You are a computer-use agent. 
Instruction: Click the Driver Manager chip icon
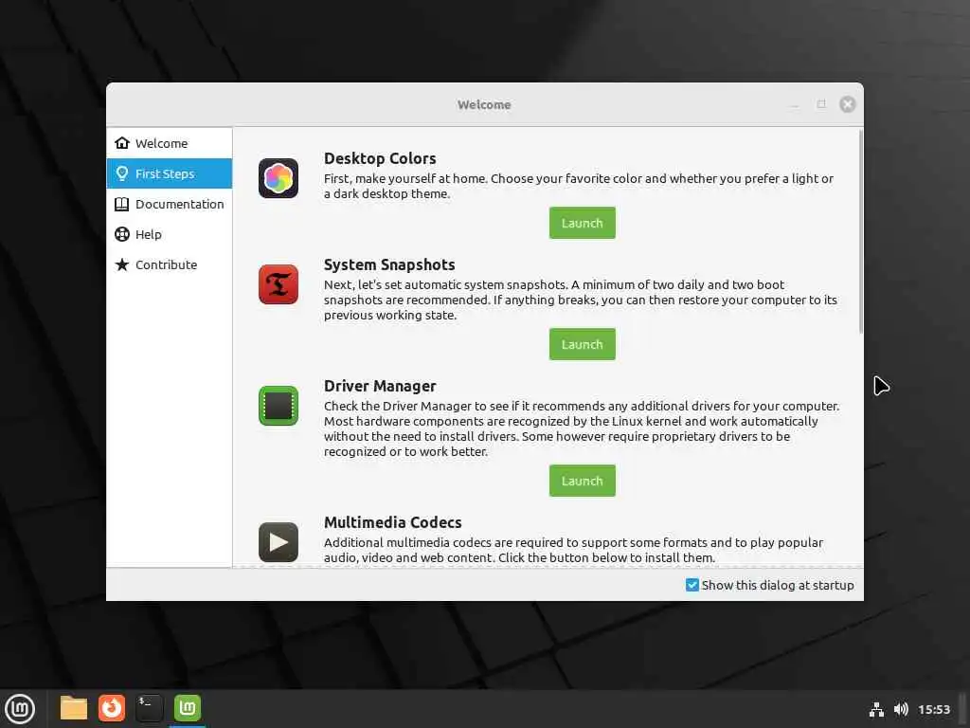(278, 406)
